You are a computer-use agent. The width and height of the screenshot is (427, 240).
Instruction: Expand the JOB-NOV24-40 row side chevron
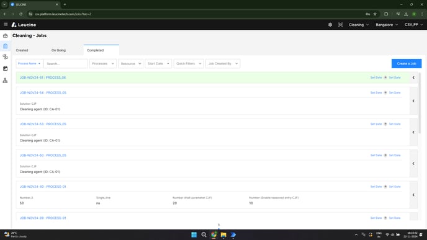(413, 195)
